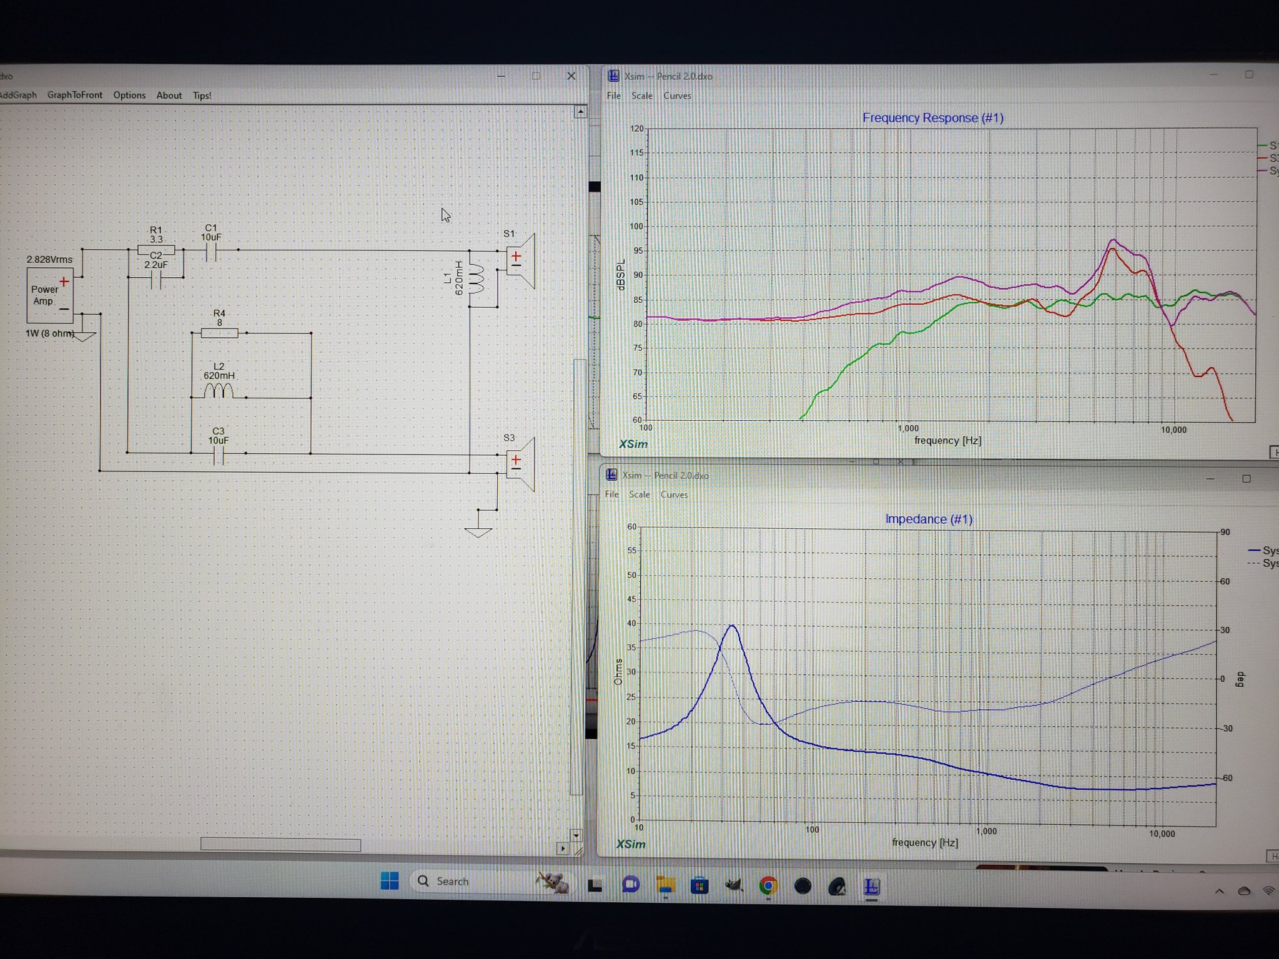This screenshot has height=959, width=1279.
Task: Click schematic horizontal scrollbar right arrow
Action: pos(563,848)
